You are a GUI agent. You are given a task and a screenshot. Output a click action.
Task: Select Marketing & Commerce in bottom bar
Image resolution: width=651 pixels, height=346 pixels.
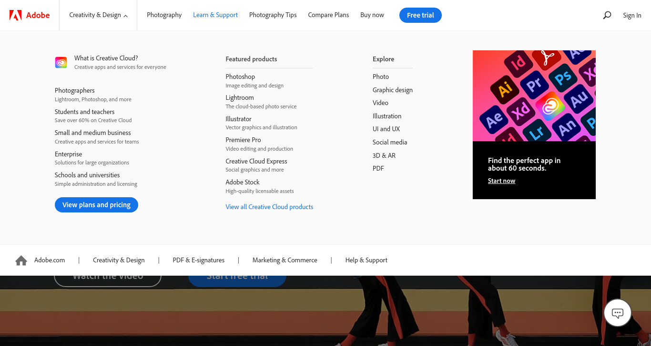coord(285,260)
